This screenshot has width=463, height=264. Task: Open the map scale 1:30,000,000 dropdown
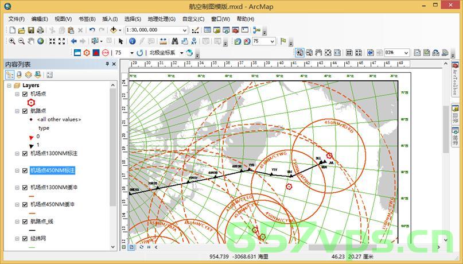point(185,30)
